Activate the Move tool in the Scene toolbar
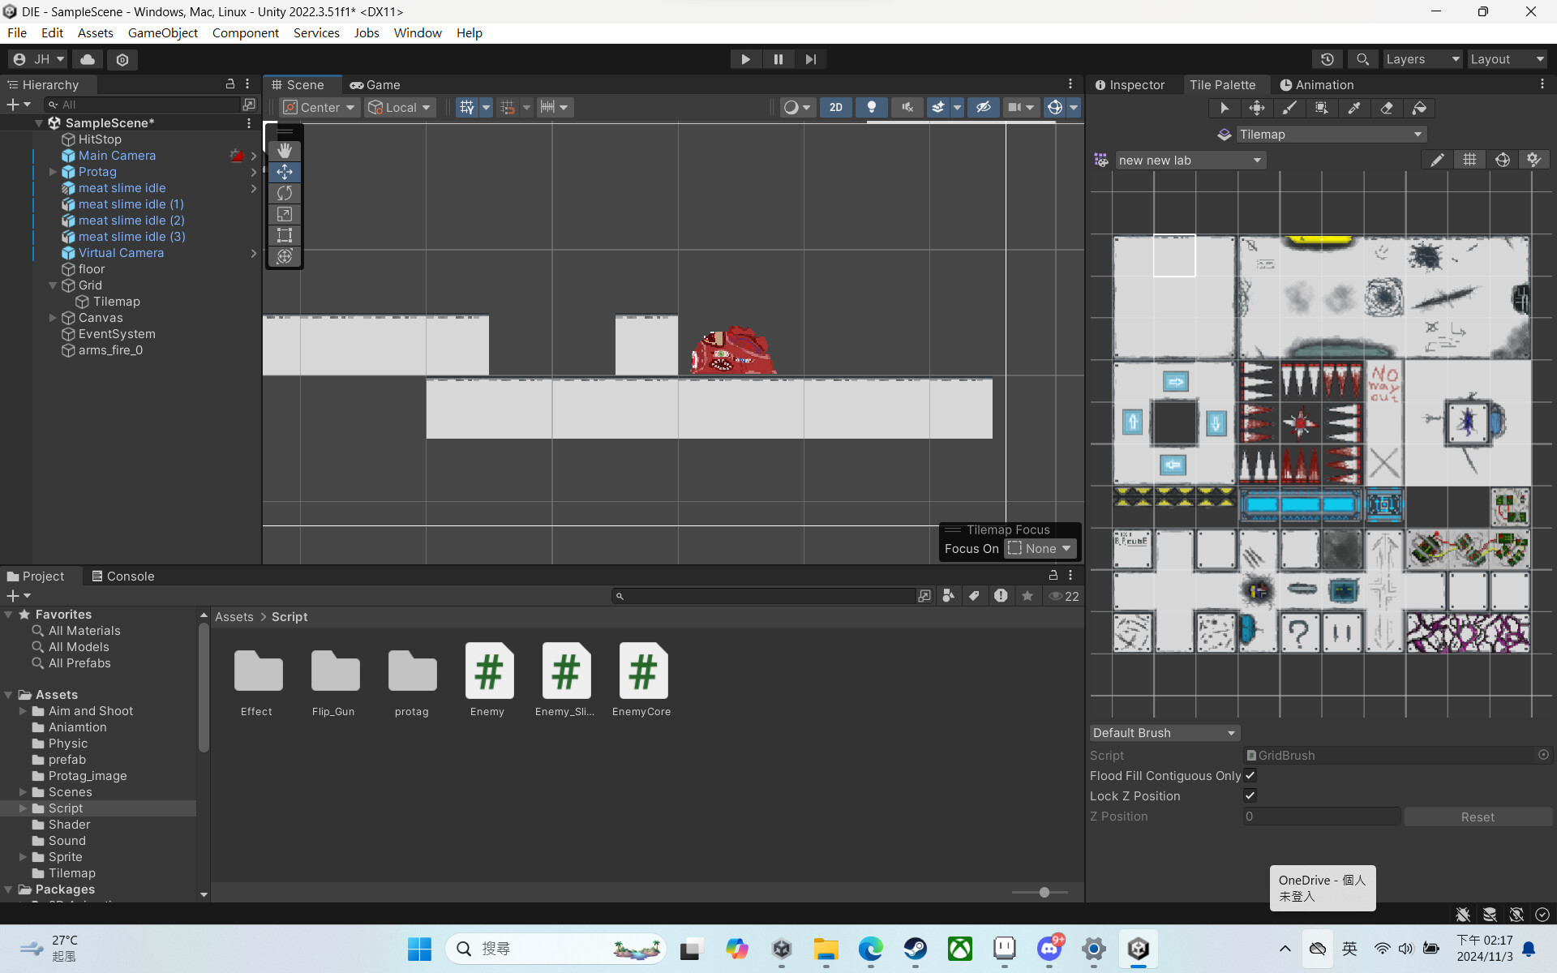 pyautogui.click(x=285, y=172)
